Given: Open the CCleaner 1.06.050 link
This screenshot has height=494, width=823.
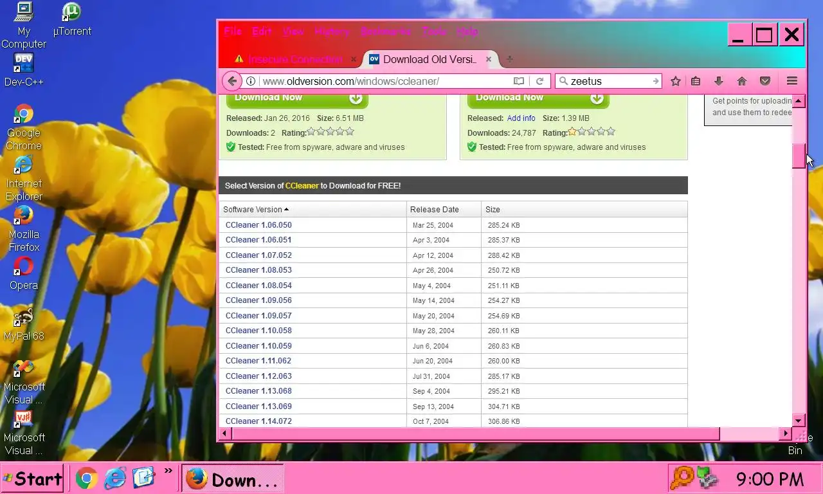Looking at the screenshot, I should (258, 225).
